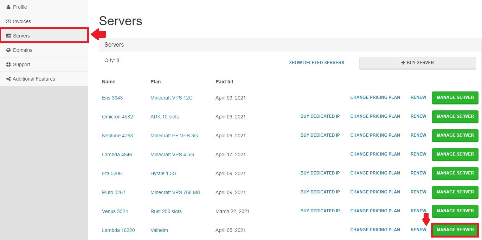This screenshot has width=482, height=240.
Task: Show deleted servers
Action: coord(316,62)
